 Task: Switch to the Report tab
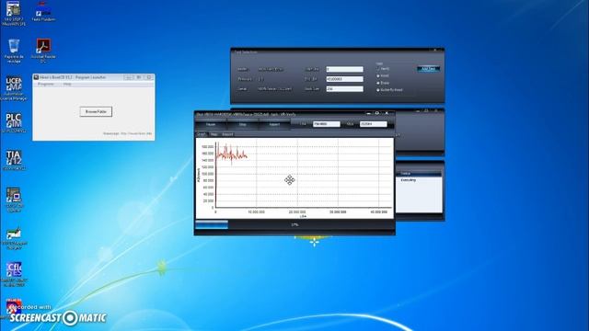click(x=227, y=134)
